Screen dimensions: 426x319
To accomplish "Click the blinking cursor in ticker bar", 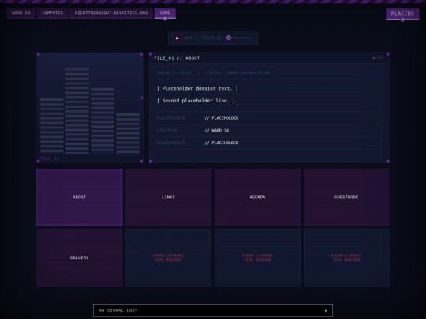I will pyautogui.click(x=326, y=310).
